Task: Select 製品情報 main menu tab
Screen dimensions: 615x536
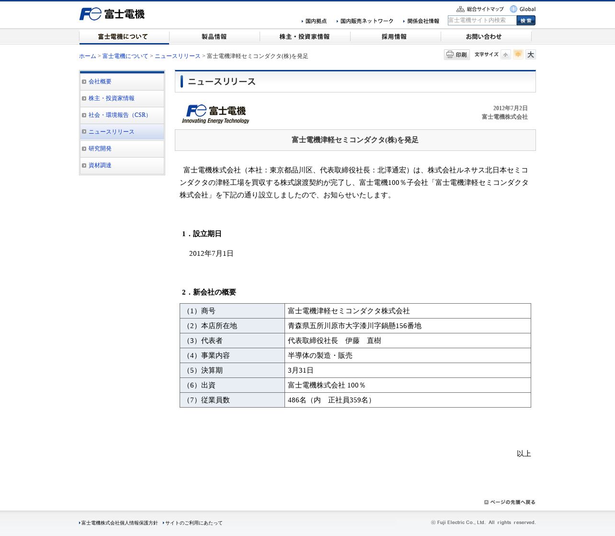Action: point(214,37)
